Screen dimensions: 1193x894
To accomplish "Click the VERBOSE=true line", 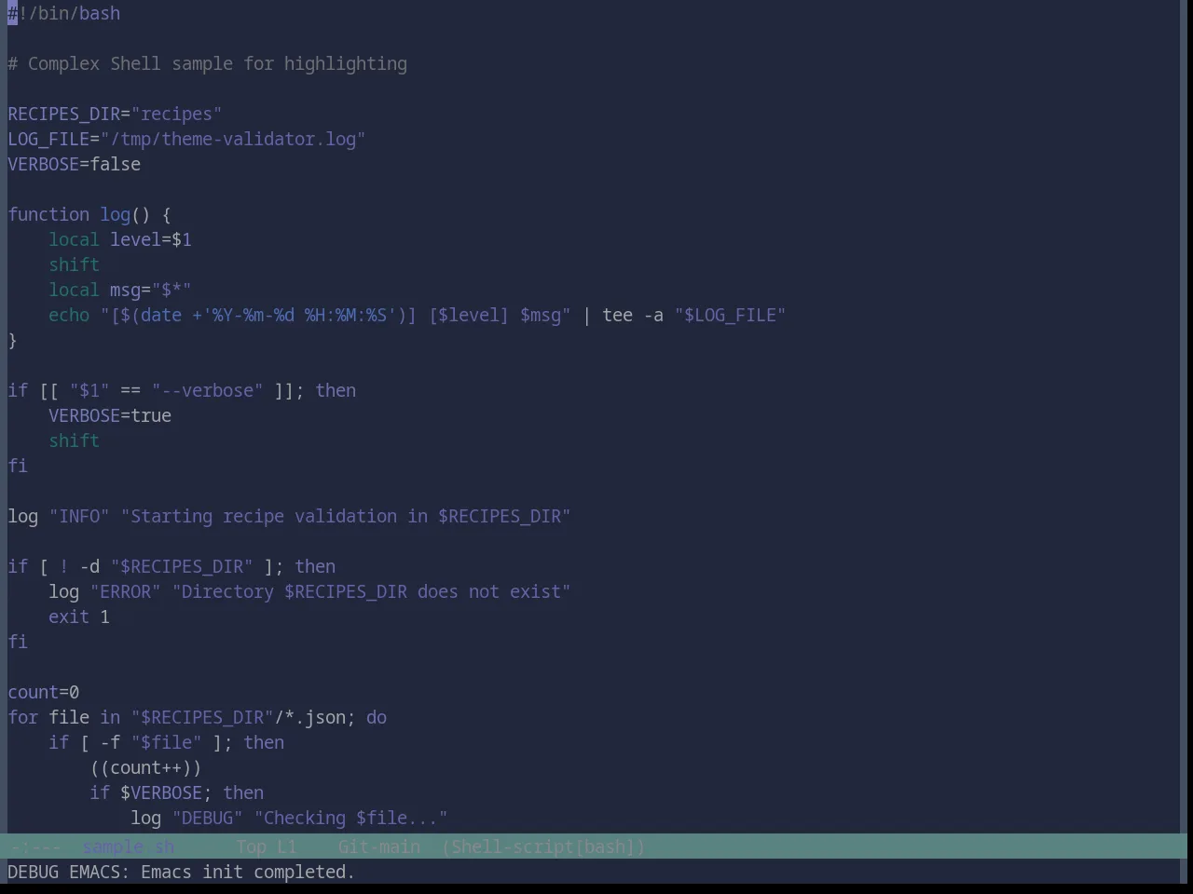I will [x=110, y=416].
